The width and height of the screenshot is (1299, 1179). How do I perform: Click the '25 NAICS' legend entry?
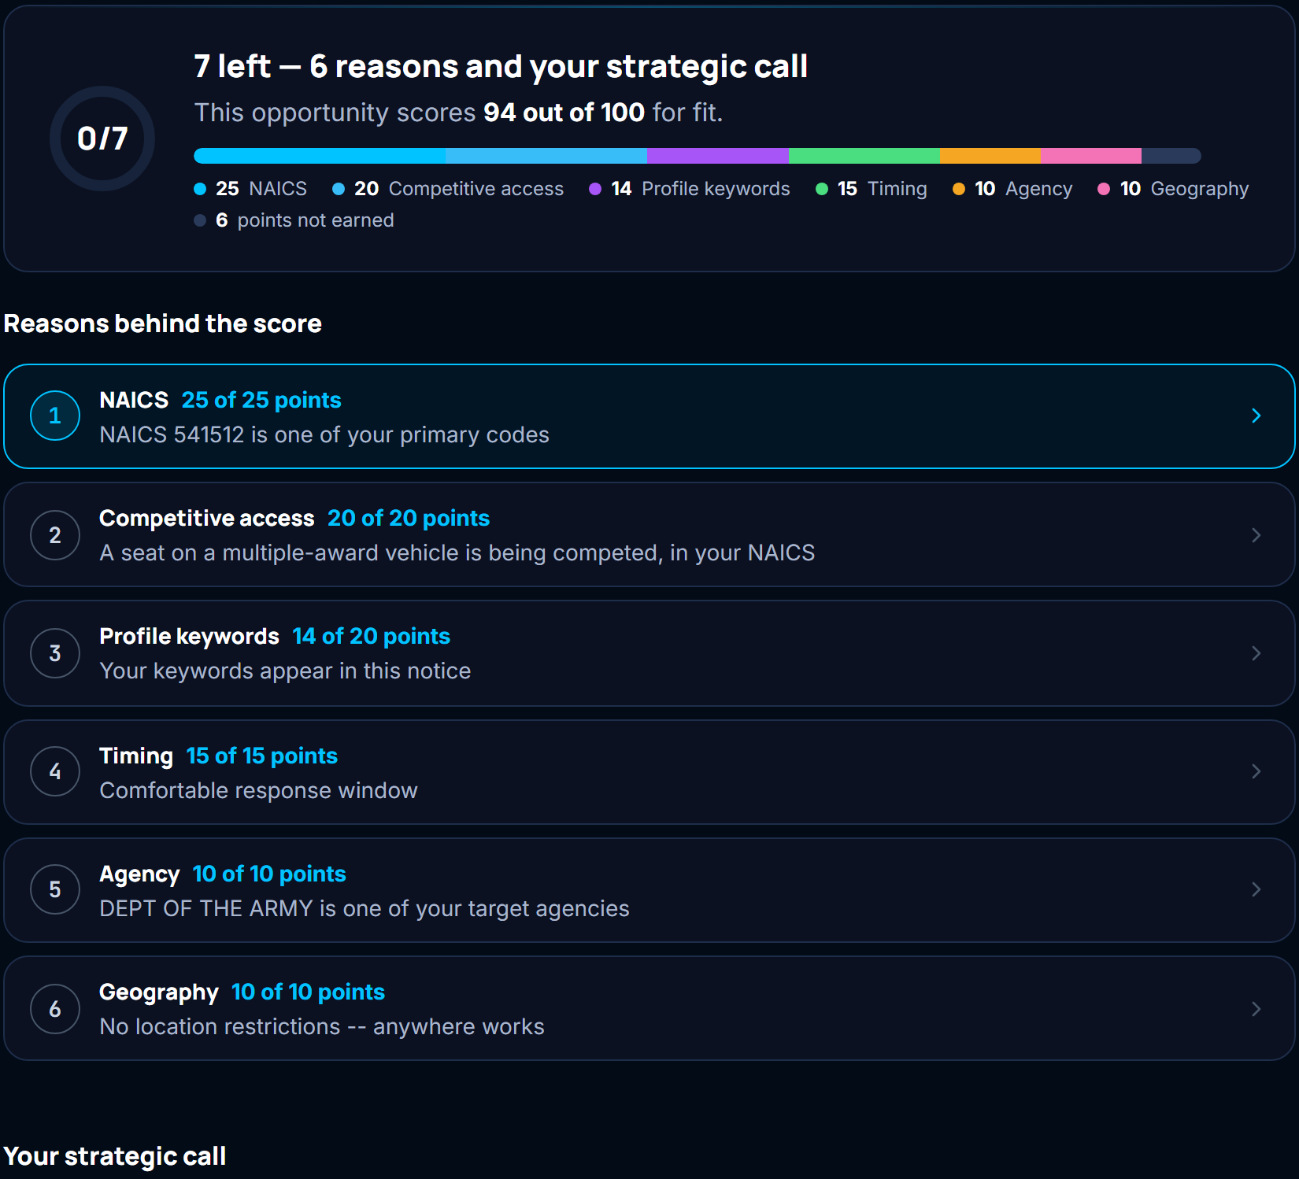click(x=250, y=189)
